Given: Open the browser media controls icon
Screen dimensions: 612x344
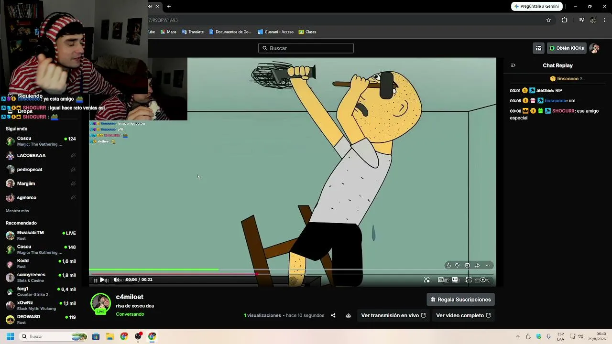Looking at the screenshot, I should point(581,20).
